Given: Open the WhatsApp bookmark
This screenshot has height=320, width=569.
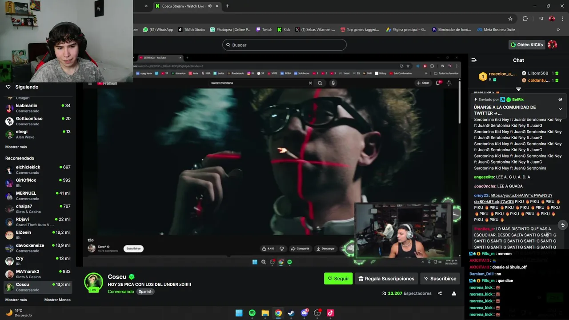Looking at the screenshot, I should pos(158,30).
